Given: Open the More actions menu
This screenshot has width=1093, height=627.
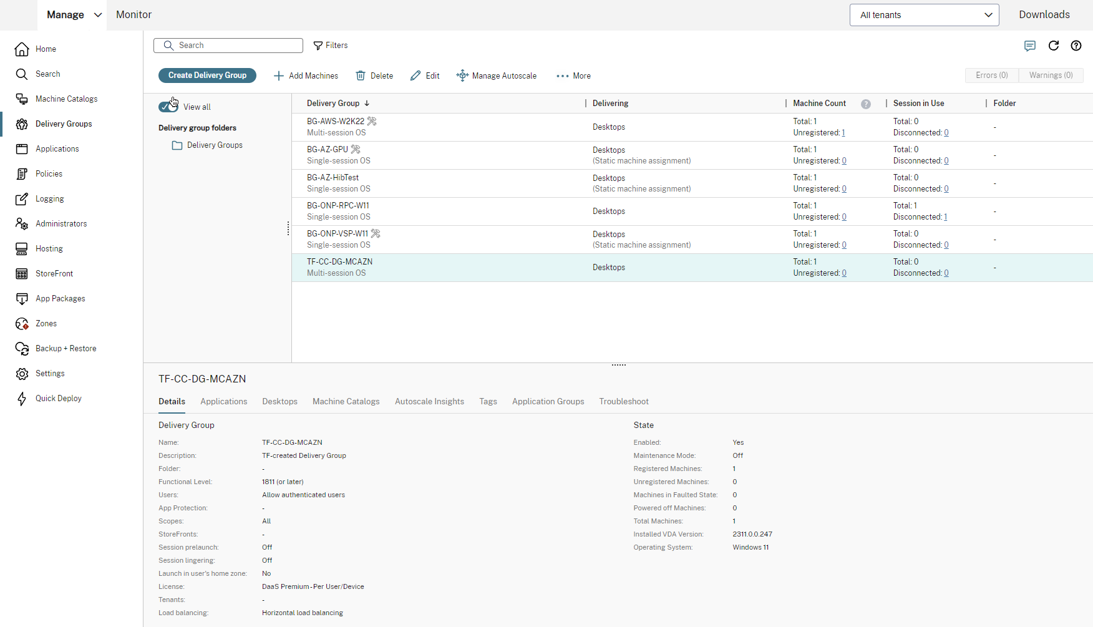Looking at the screenshot, I should [573, 76].
